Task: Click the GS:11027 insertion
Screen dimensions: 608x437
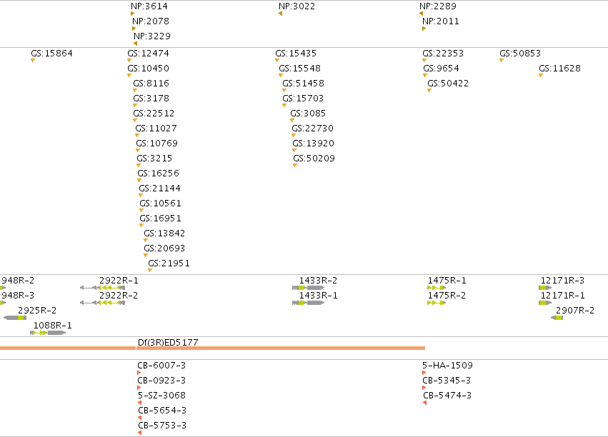Action: (x=156, y=129)
